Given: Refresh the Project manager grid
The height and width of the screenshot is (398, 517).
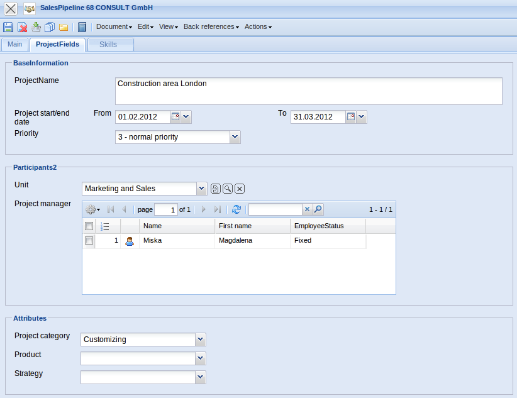Looking at the screenshot, I should (236, 209).
